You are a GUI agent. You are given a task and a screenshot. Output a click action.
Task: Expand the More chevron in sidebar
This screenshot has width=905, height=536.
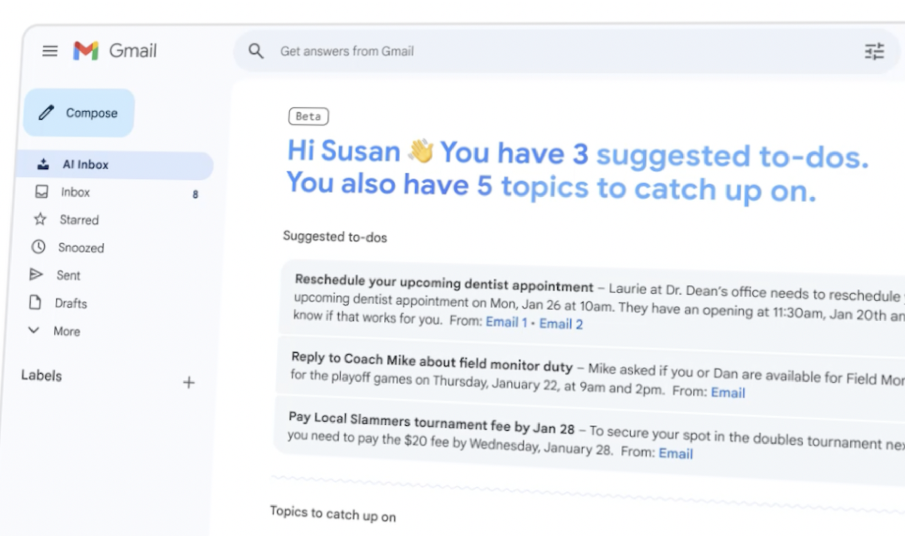pos(34,330)
